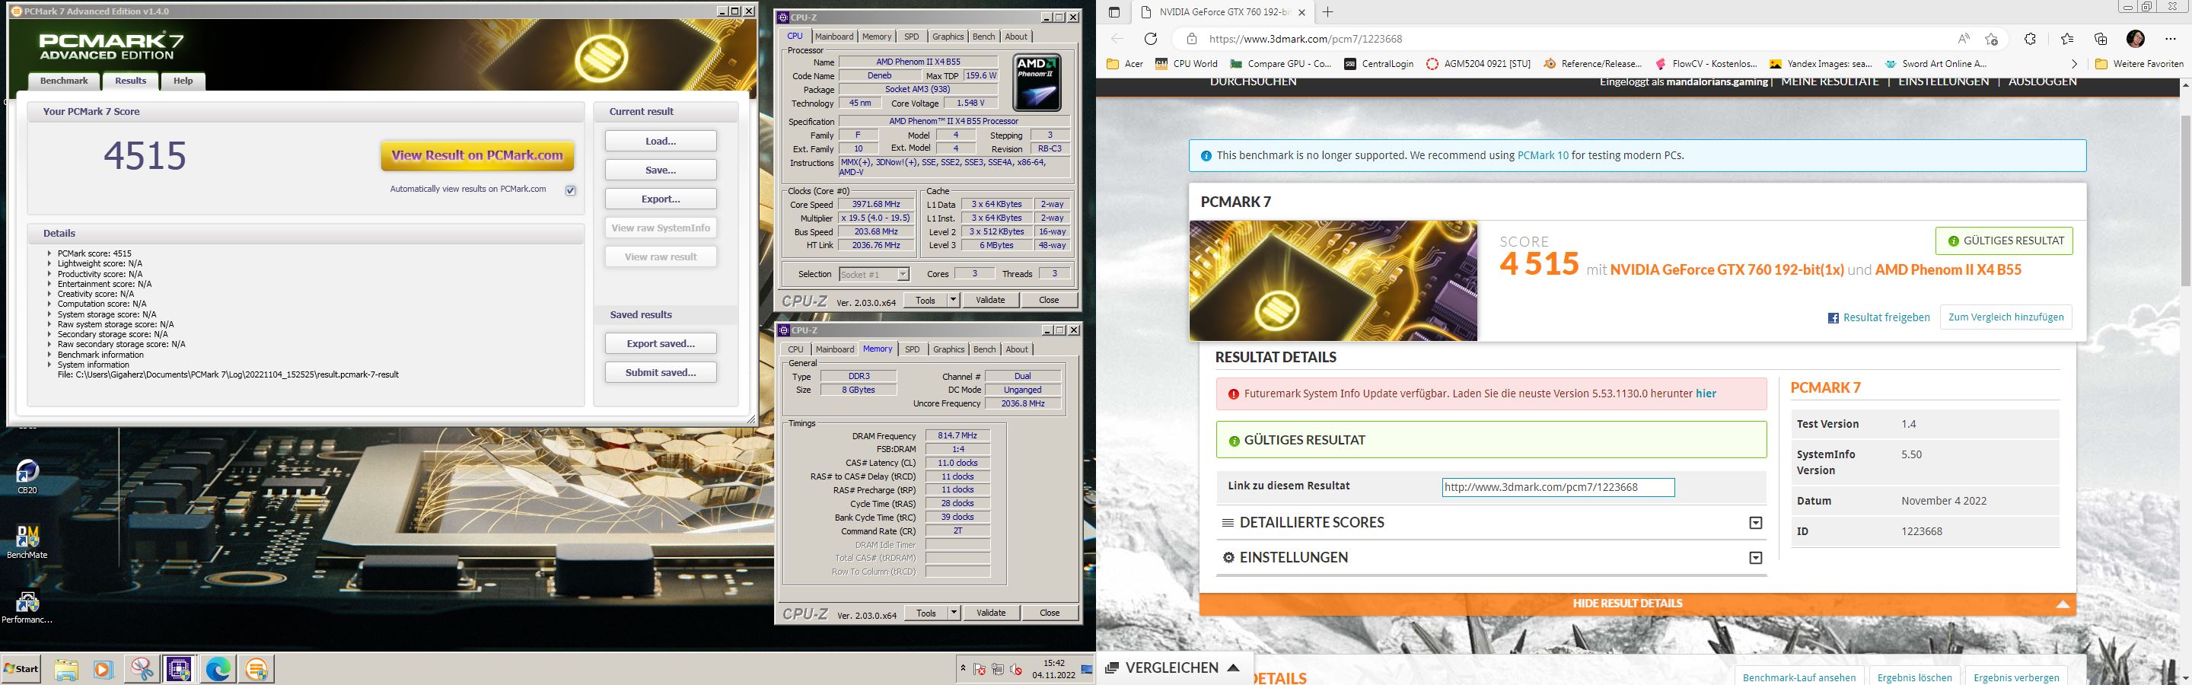Screen dimensions: 2192x685
Task: Click the network status tray icon
Action: [997, 669]
